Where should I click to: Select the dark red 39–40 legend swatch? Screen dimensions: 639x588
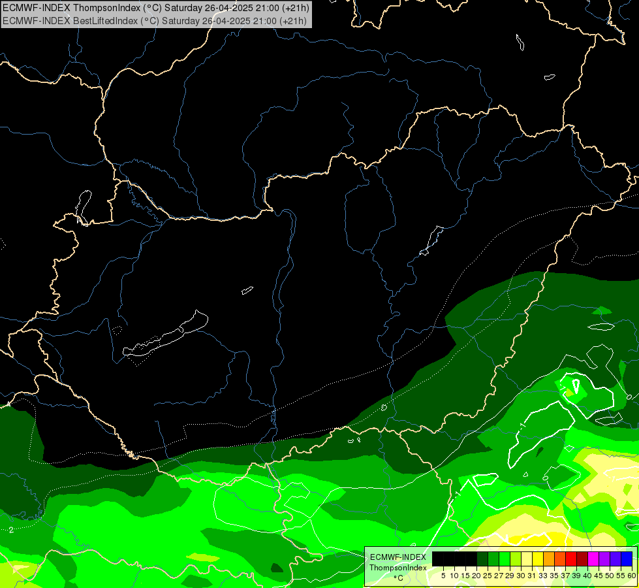point(582,559)
